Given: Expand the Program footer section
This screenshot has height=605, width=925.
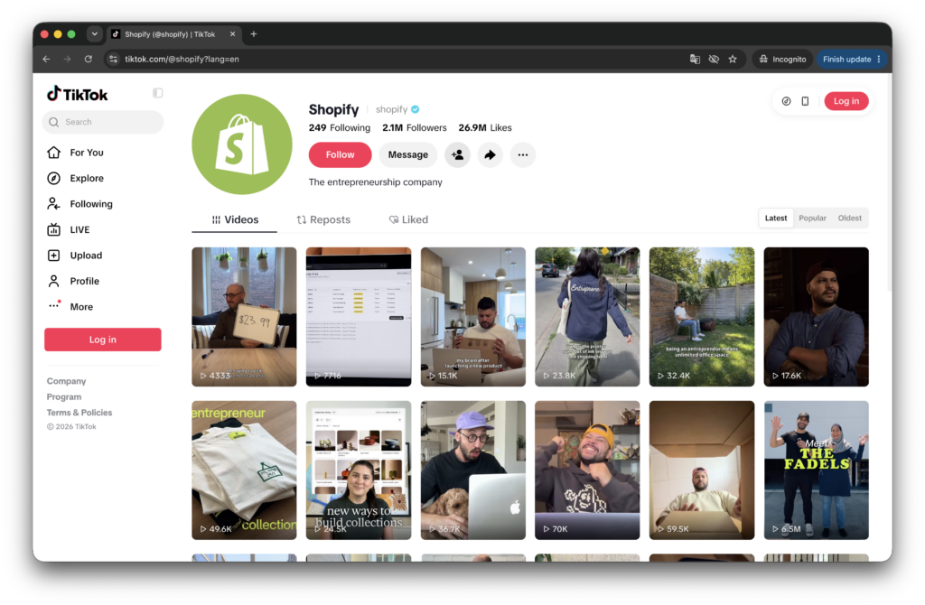Looking at the screenshot, I should coord(64,396).
